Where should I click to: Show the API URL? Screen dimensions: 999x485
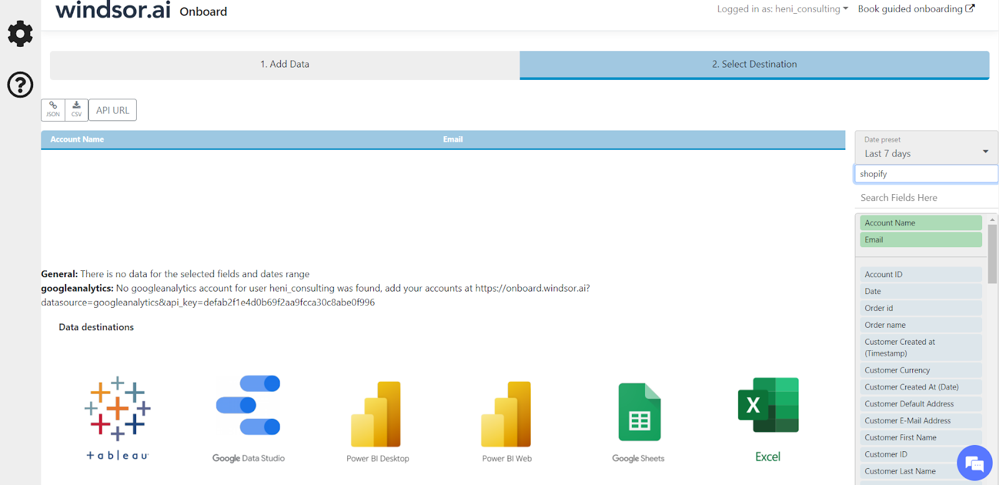(112, 110)
